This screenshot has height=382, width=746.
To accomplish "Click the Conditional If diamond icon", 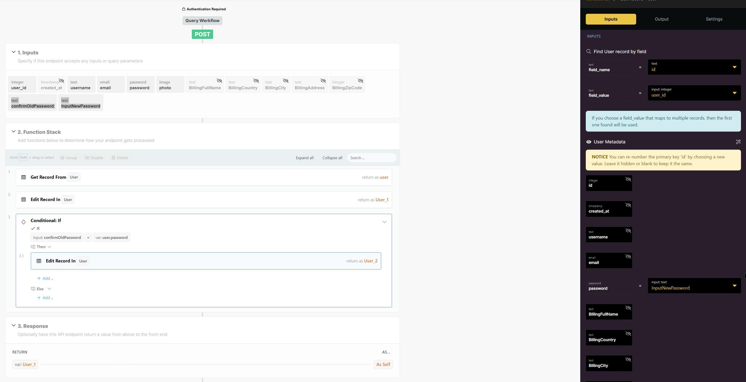I will (x=24, y=222).
